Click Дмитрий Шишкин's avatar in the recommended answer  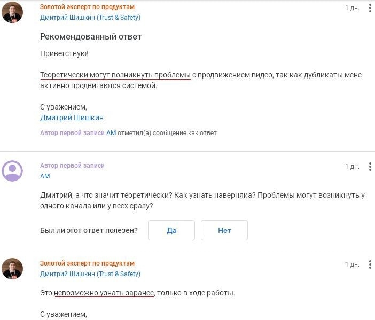(x=12, y=12)
